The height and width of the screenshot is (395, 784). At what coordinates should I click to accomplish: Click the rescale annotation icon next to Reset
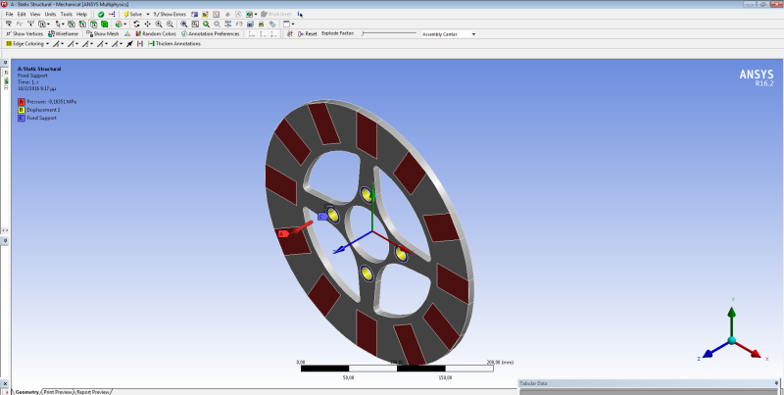tap(289, 34)
